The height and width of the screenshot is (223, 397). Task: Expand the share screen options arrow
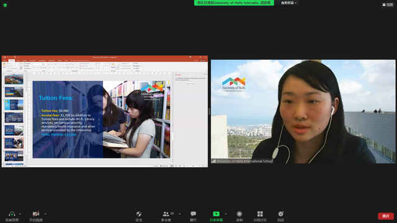pyautogui.click(x=226, y=214)
